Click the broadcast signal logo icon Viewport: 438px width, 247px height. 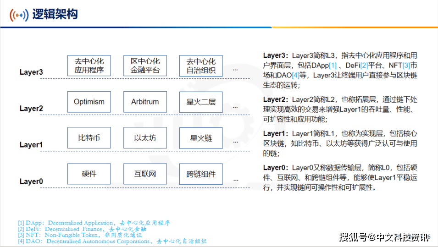click(19, 15)
